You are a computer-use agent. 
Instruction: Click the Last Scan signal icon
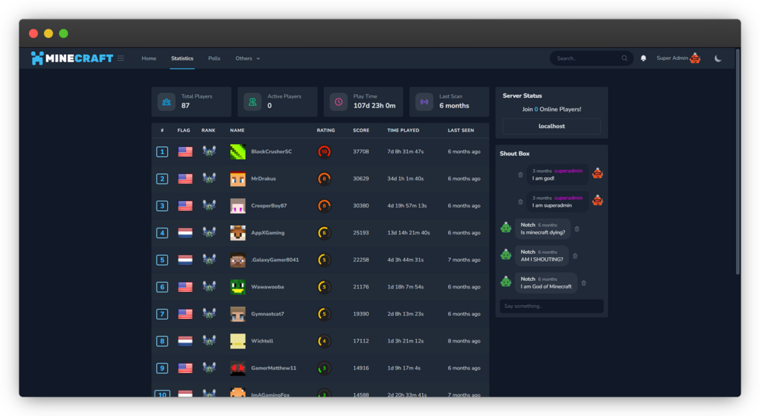[x=424, y=101]
